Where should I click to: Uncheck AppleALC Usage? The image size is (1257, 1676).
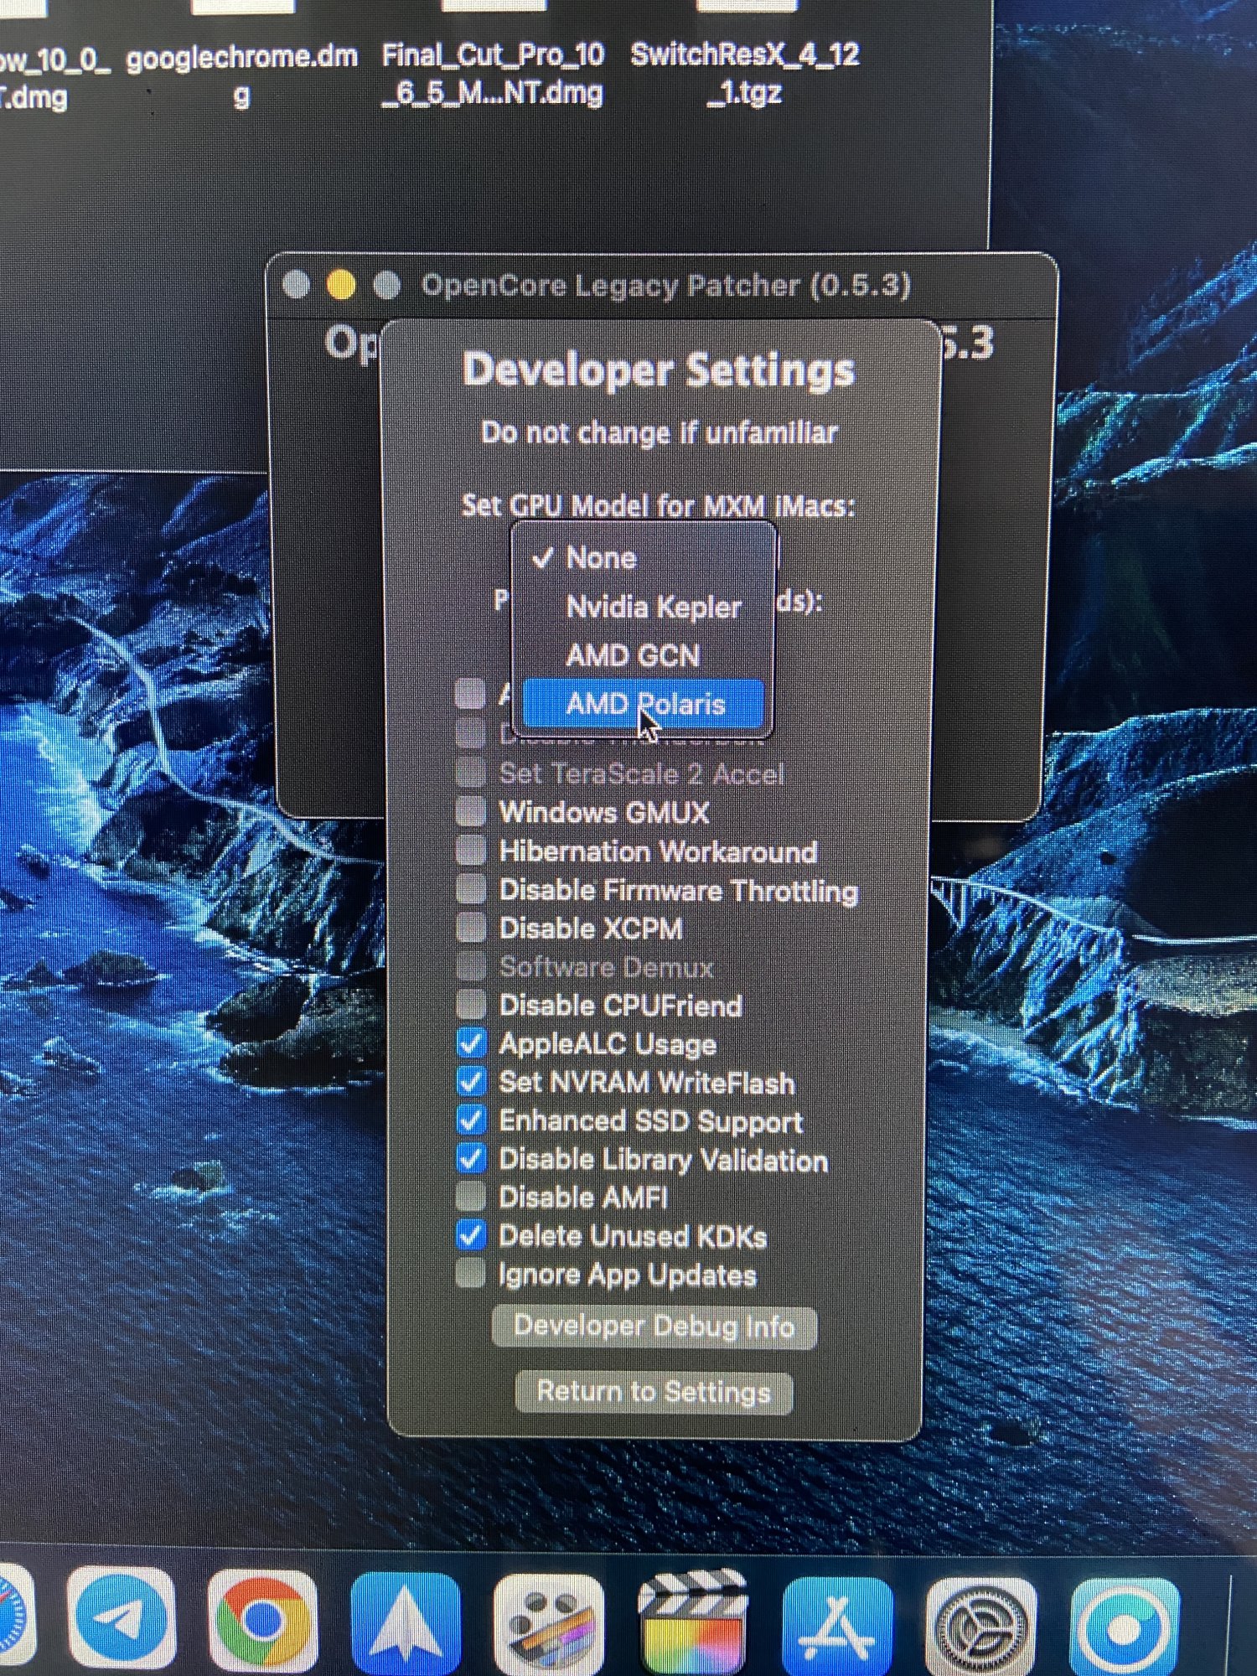(471, 1042)
